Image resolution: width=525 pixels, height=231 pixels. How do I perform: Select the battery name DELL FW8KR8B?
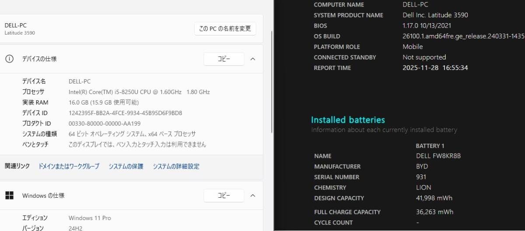pyautogui.click(x=438, y=156)
